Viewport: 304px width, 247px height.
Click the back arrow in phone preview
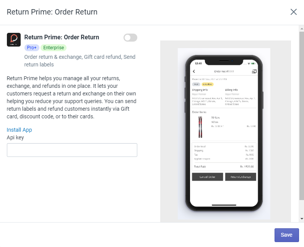tap(194, 71)
